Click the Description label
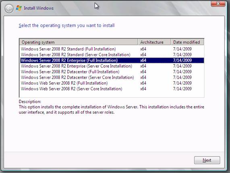The height and width of the screenshot is (173, 230). click(30, 102)
